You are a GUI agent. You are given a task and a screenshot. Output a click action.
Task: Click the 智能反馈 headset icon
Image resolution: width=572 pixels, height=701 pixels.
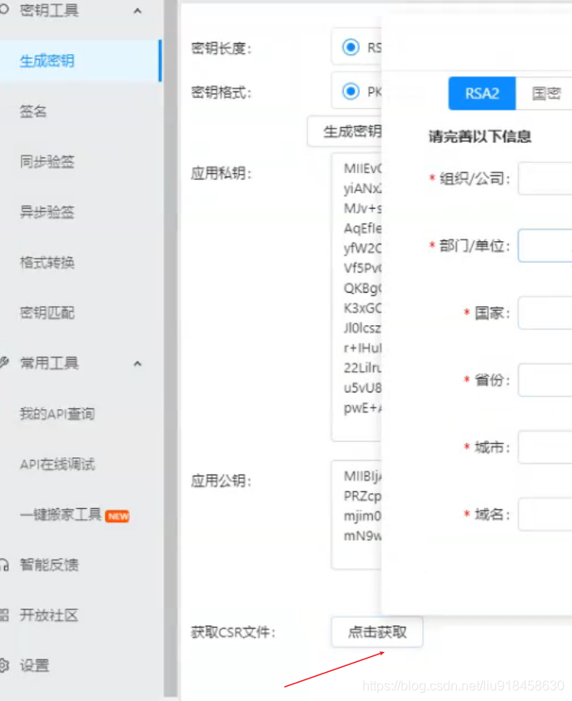tap(3, 565)
